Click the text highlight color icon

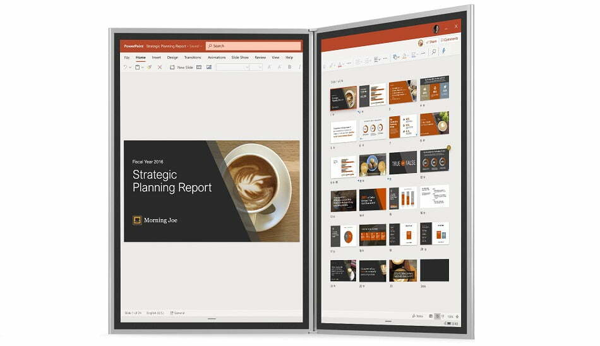point(332,66)
